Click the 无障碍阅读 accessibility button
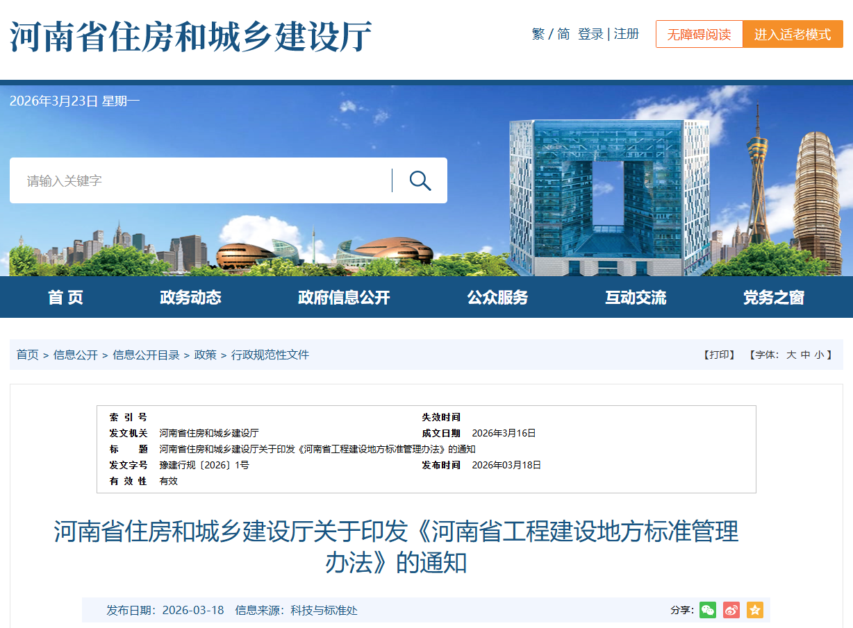Image resolution: width=853 pixels, height=628 pixels. pos(699,33)
